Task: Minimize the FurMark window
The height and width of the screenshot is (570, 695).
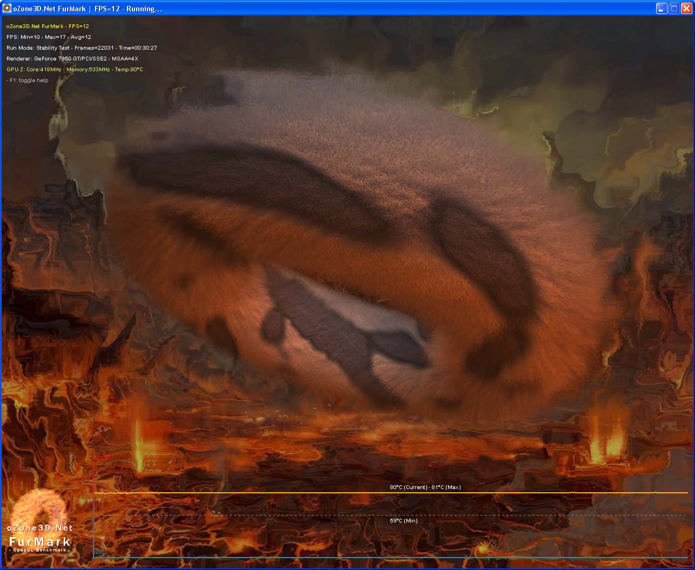Action: pos(661,9)
